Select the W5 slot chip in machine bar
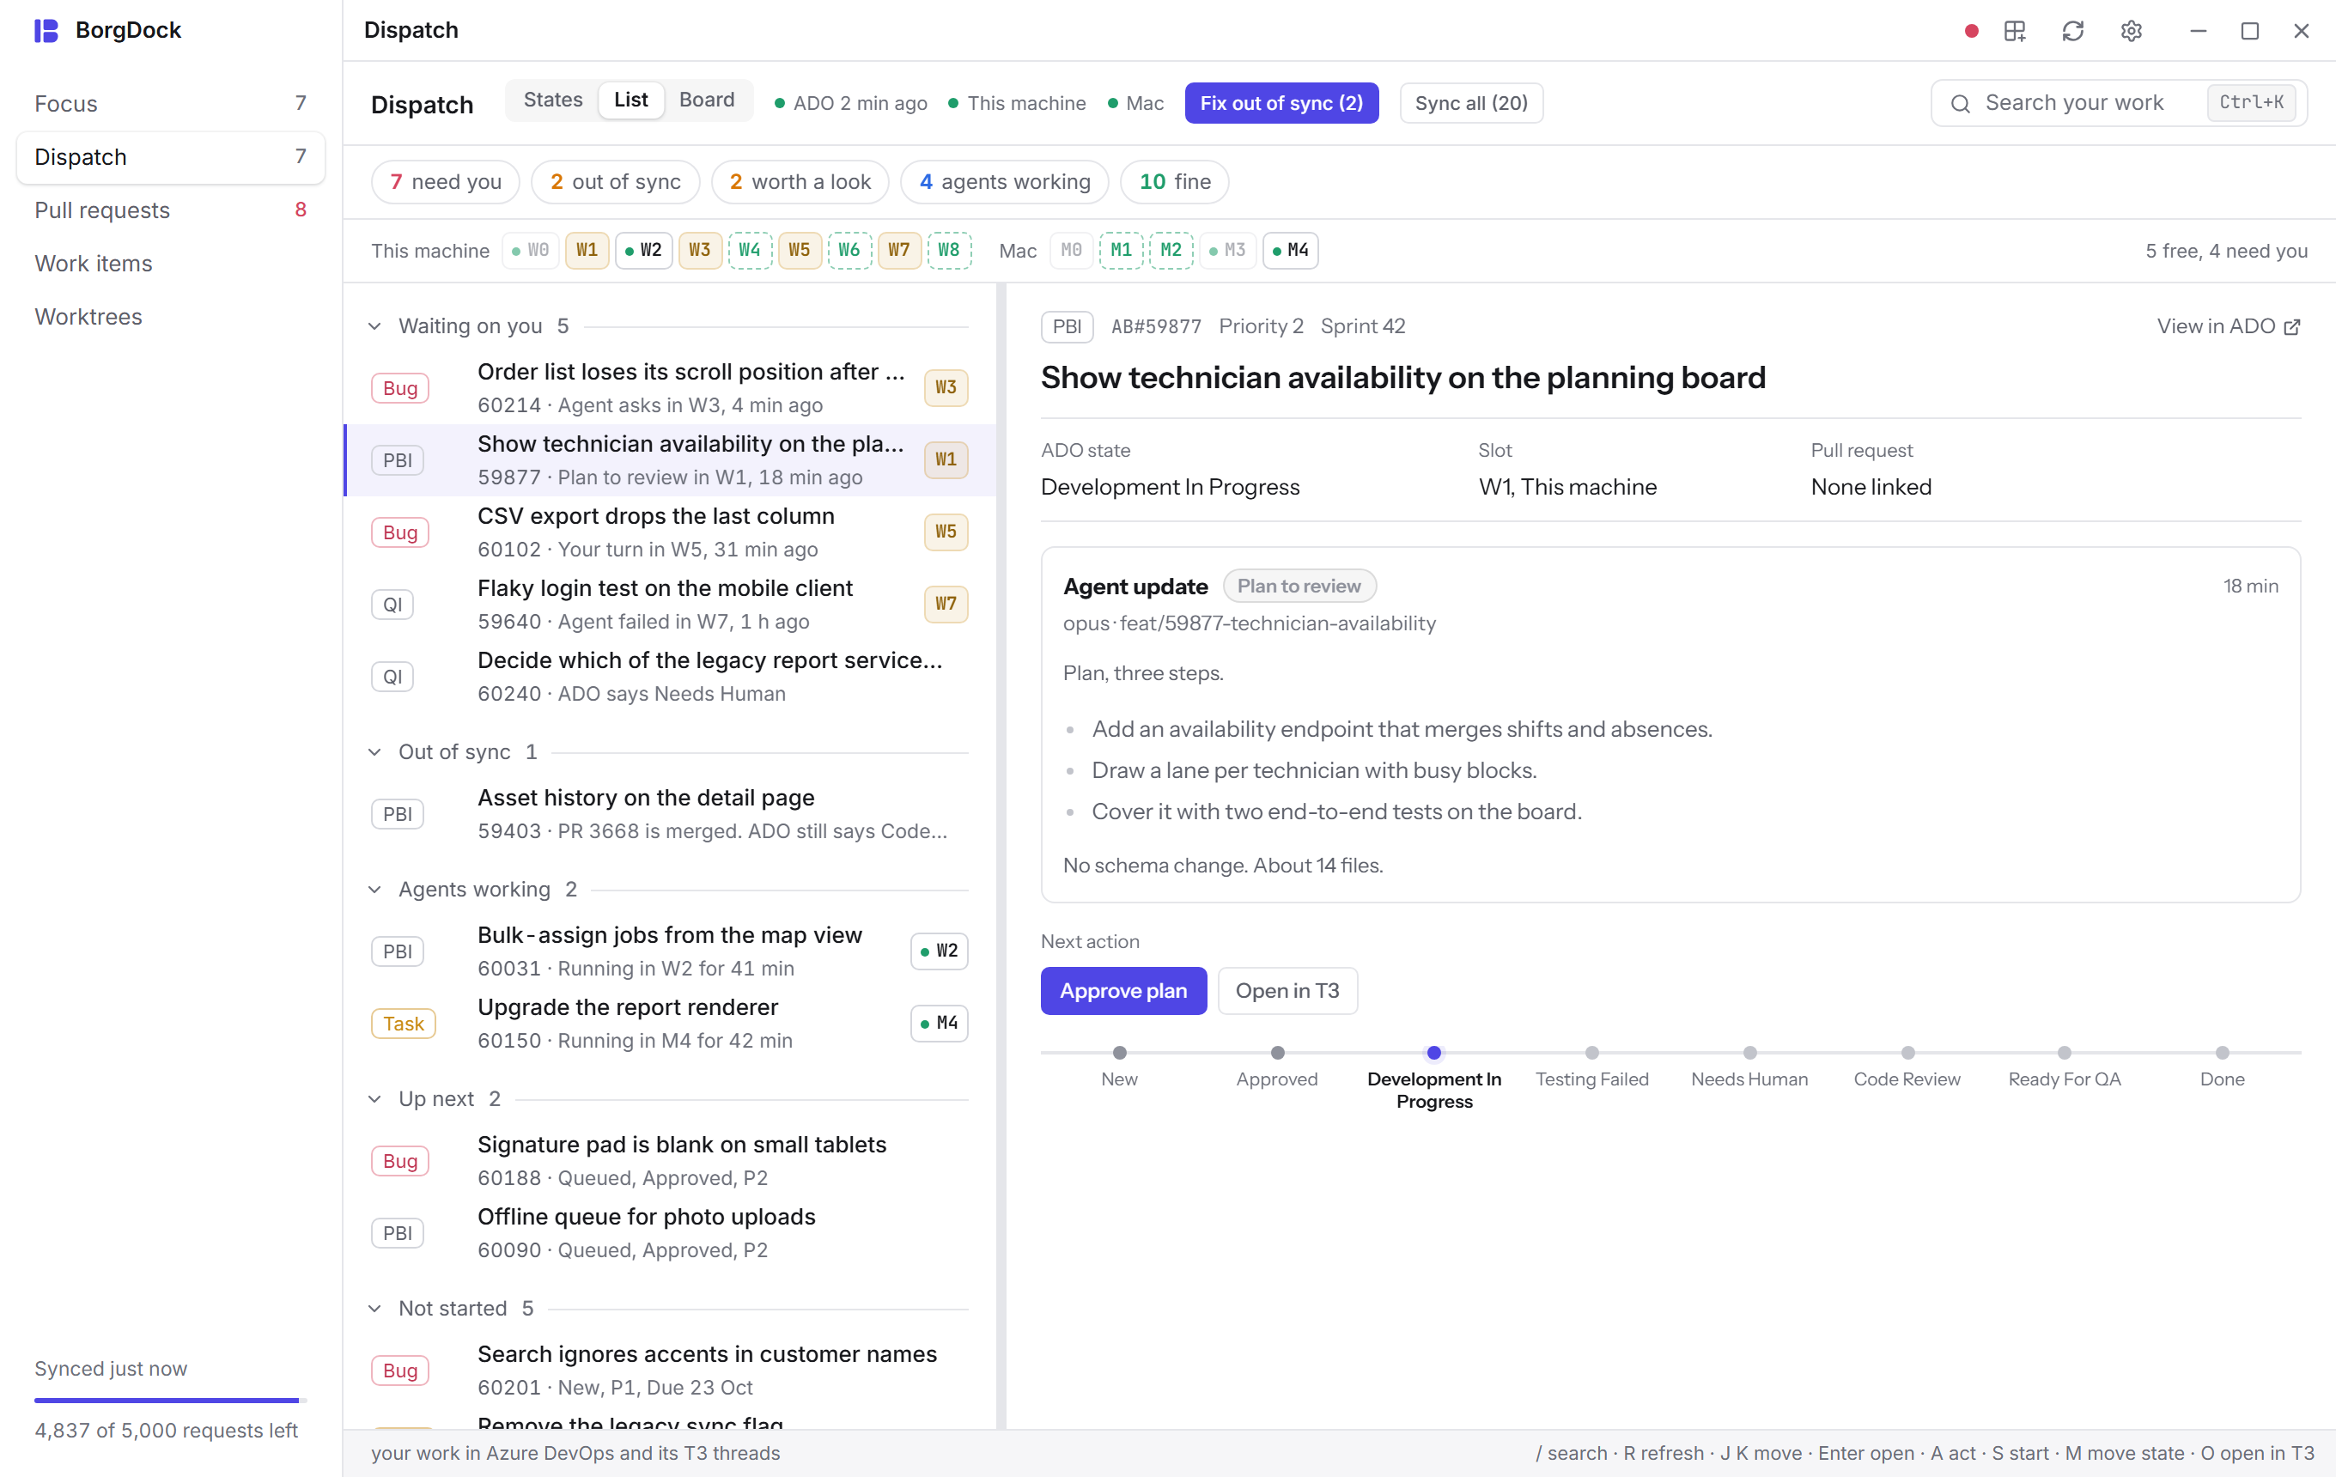Image resolution: width=2336 pixels, height=1477 pixels. (x=800, y=252)
